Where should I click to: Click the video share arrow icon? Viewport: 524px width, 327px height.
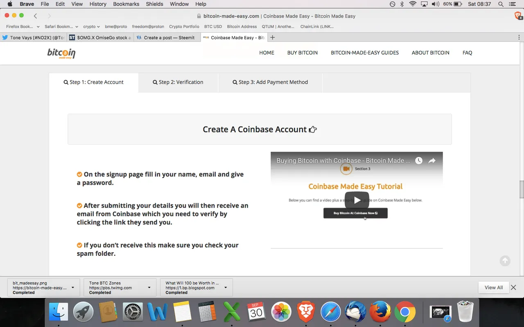pos(432,161)
